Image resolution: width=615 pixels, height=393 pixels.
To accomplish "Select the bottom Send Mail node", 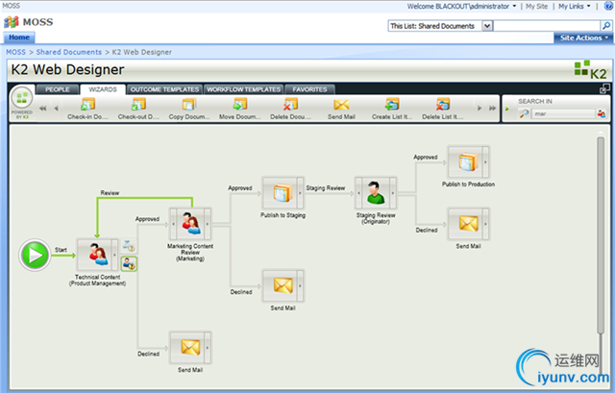I will pyautogui.click(x=190, y=348).
